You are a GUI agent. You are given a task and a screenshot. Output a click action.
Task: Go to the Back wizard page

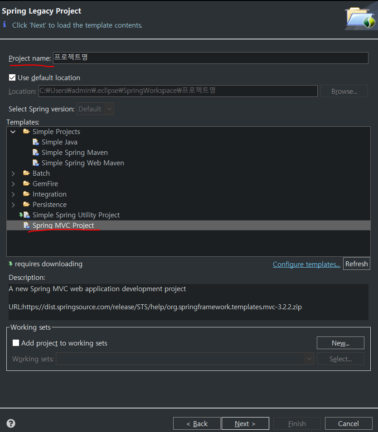(x=197, y=423)
